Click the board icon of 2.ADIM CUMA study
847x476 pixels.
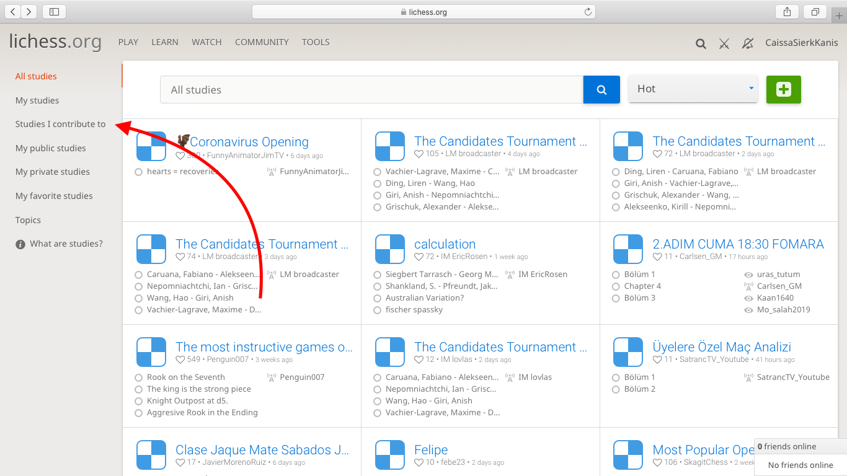click(x=628, y=249)
